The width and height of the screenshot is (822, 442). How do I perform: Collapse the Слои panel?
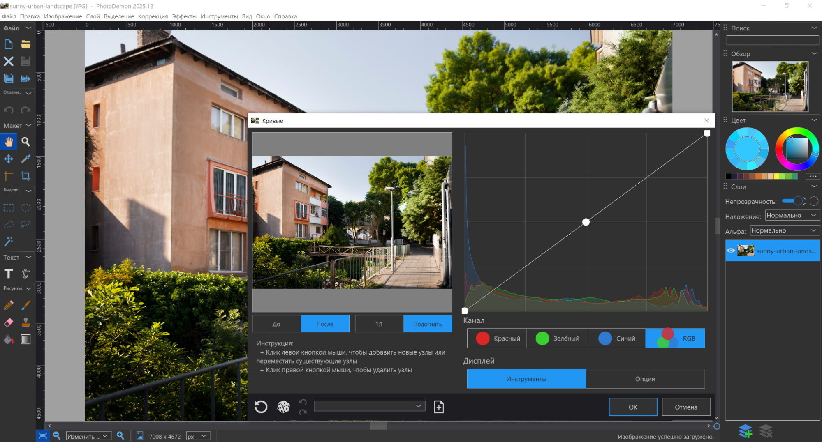[814, 186]
